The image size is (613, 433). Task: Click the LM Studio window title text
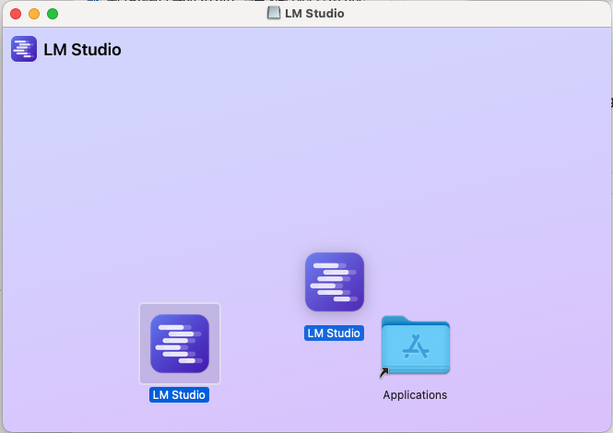(314, 13)
